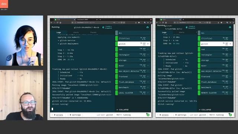Click 11/11 running in left status bar
The height and width of the screenshot is (134, 238).
coord(123,115)
